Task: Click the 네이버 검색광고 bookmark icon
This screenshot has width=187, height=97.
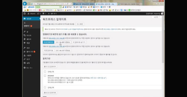Action: pos(129,10)
